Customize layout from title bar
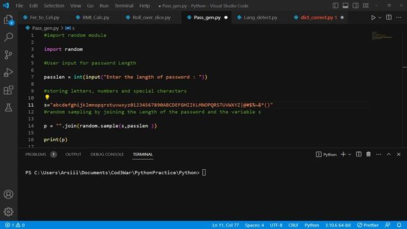 pyautogui.click(x=366, y=6)
